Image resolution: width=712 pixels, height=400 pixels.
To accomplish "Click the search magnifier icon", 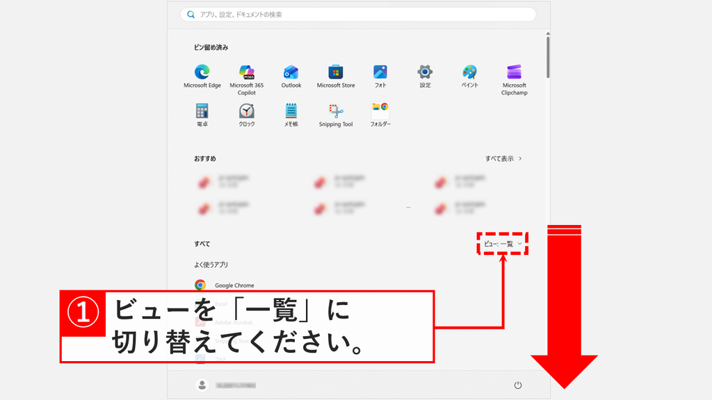I will (x=191, y=15).
